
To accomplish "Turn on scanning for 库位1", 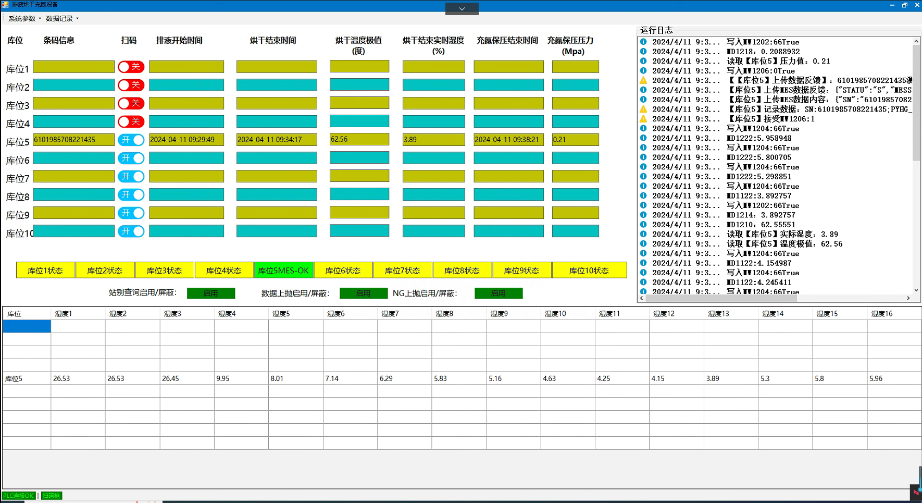I will pyautogui.click(x=131, y=67).
